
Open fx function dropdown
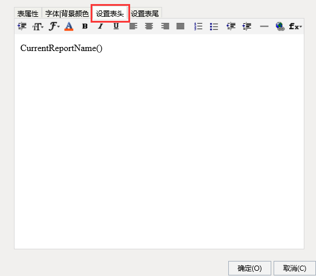click(x=295, y=26)
